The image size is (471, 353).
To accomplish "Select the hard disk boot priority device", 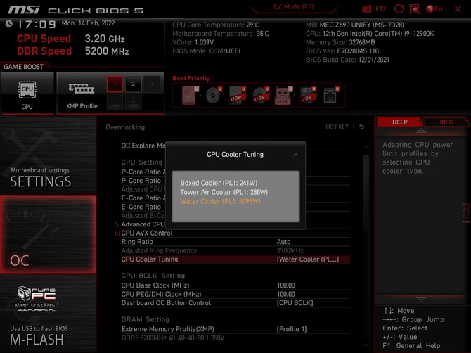I will point(189,95).
